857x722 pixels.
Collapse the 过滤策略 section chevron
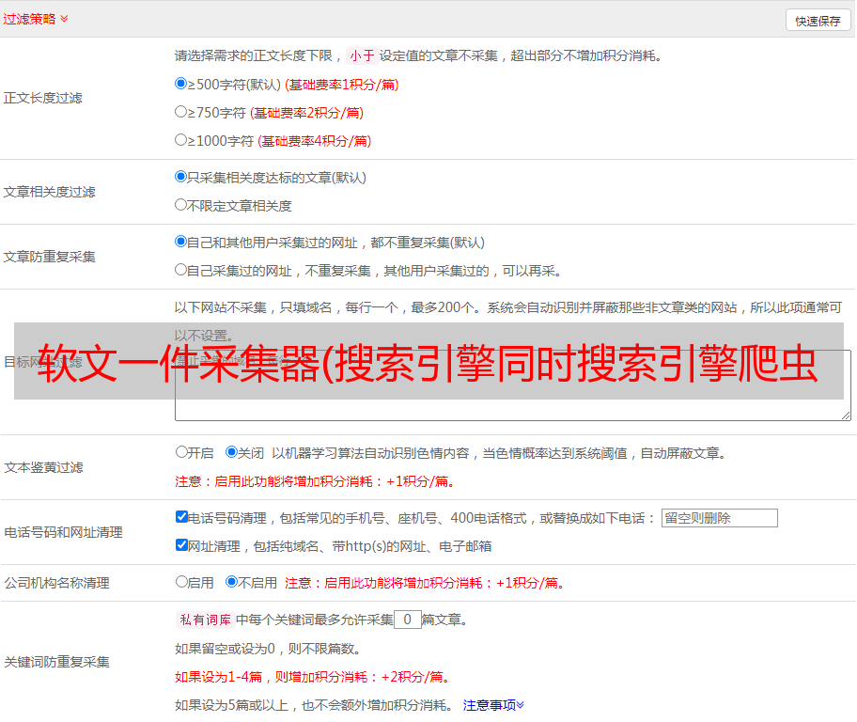[64, 19]
